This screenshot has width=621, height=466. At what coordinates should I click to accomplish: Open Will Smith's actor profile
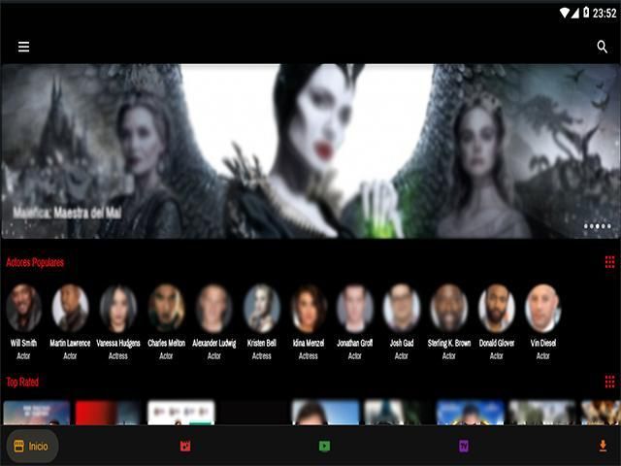[23, 309]
